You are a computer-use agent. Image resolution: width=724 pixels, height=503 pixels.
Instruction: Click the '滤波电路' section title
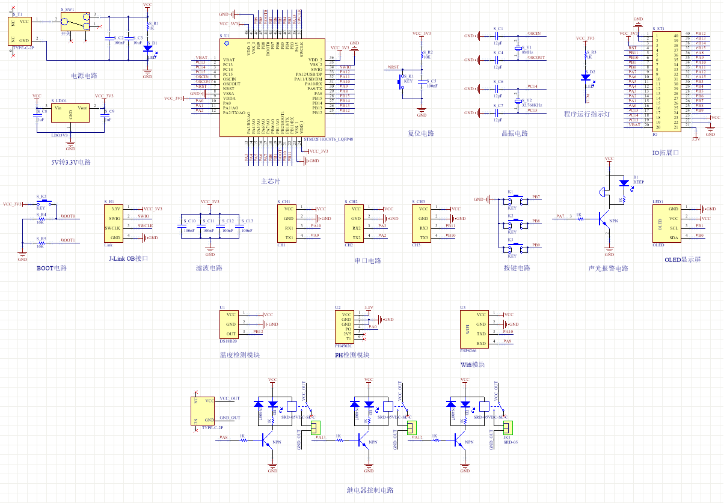point(209,268)
